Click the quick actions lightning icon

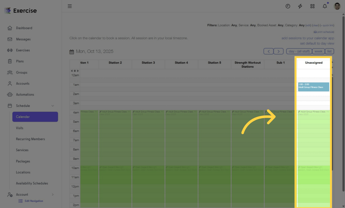click(x=300, y=6)
